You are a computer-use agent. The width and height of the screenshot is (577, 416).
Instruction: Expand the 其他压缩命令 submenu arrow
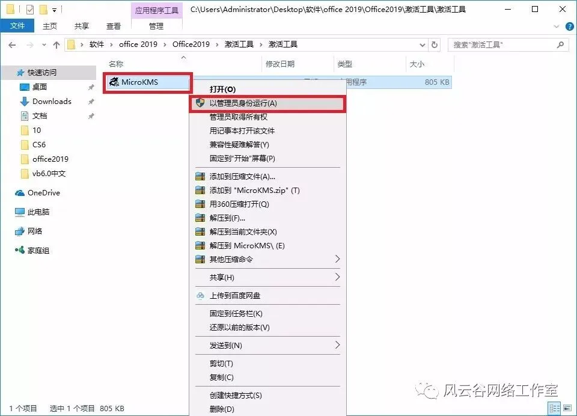(337, 259)
